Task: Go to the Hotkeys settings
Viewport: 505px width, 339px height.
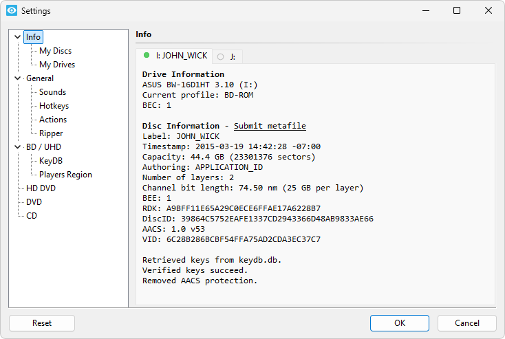Action: 54,106
